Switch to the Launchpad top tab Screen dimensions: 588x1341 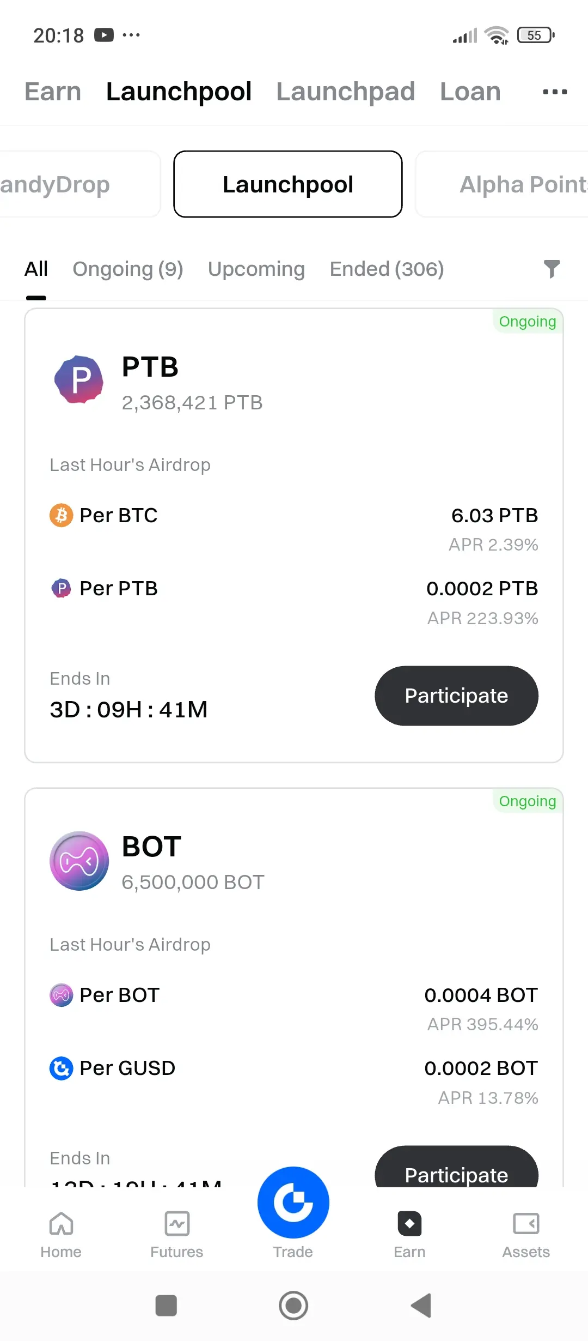pos(346,92)
